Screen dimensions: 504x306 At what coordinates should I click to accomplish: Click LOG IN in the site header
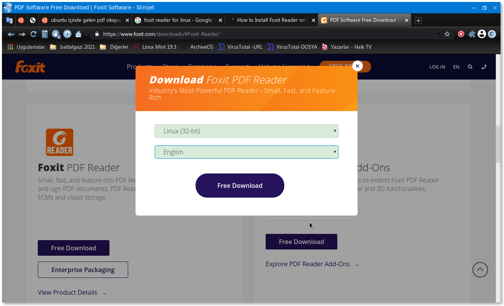click(x=437, y=67)
